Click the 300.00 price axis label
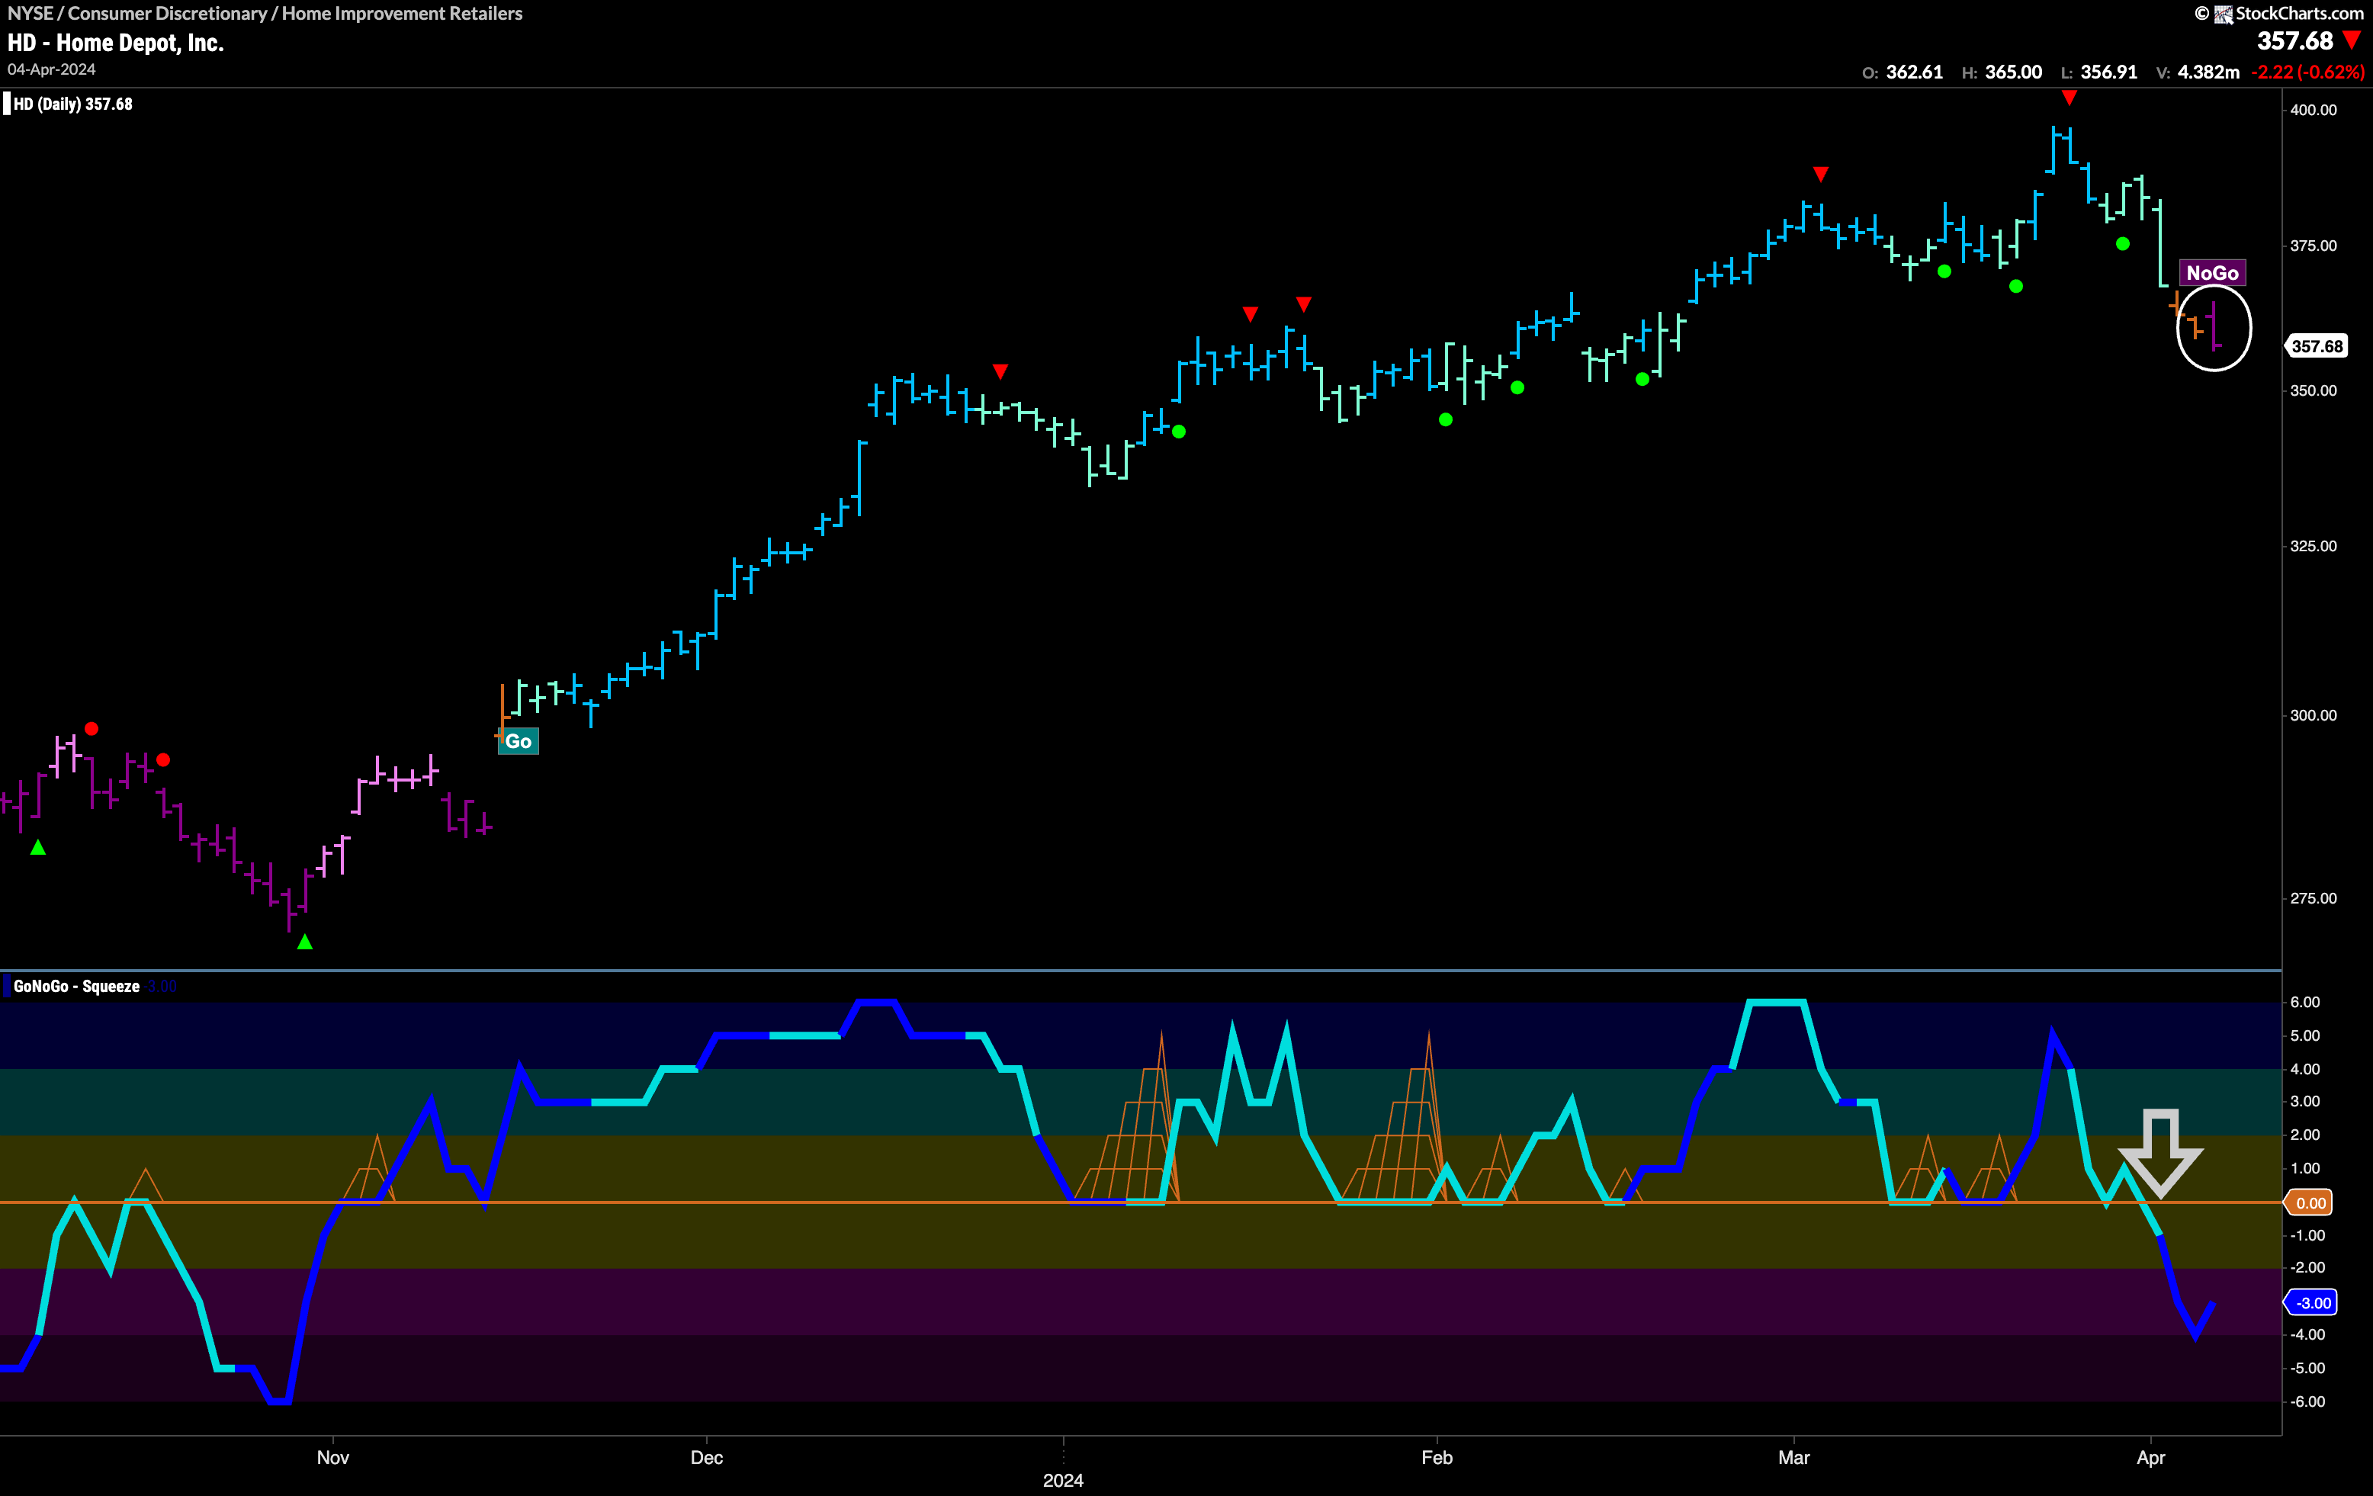The width and height of the screenshot is (2373, 1496). point(2313,715)
